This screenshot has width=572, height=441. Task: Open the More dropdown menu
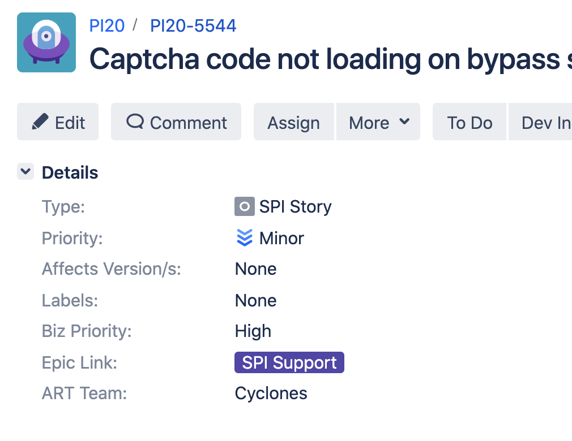point(378,122)
